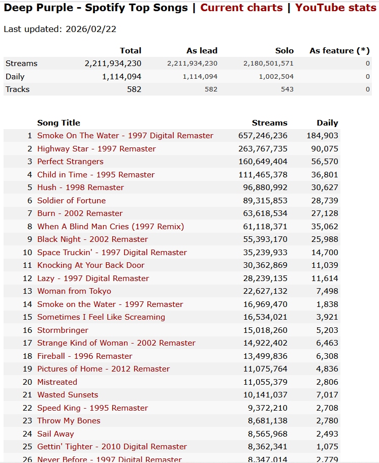Image resolution: width=379 pixels, height=463 pixels.
Task: Click the Song Title column header
Action: point(58,123)
